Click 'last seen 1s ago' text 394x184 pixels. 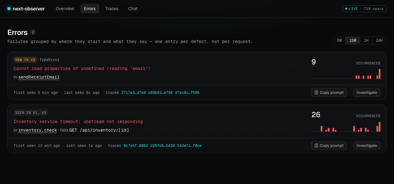pyautogui.click(x=84, y=146)
